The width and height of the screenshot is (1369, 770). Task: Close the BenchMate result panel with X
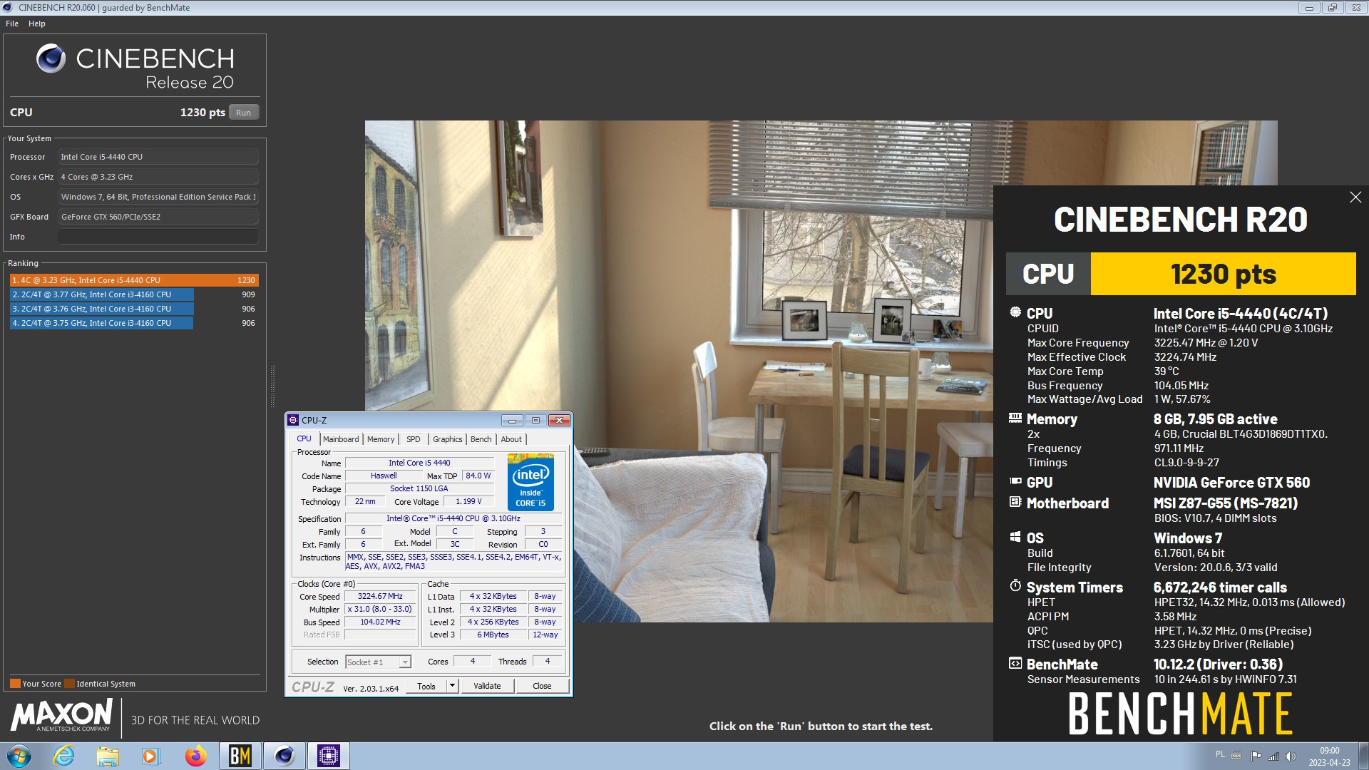(1355, 197)
